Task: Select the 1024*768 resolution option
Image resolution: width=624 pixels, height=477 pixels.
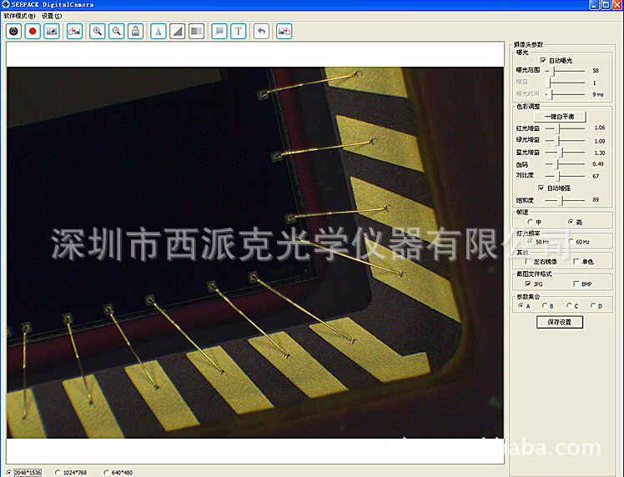Action: tap(58, 472)
